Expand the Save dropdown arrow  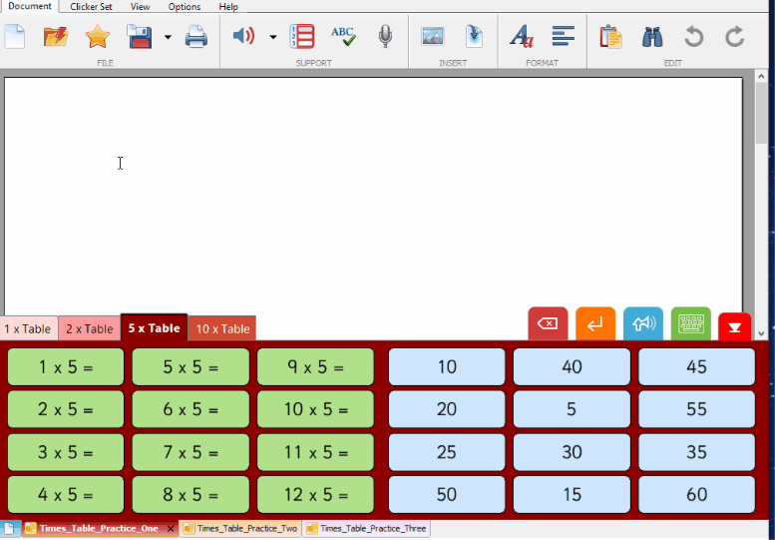168,38
